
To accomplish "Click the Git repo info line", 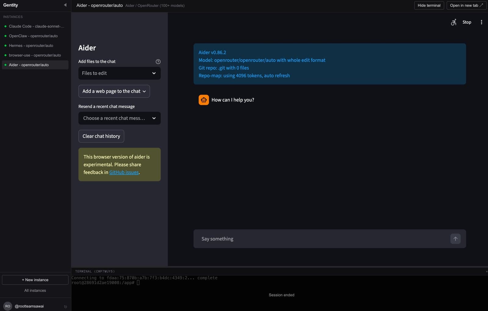I will [224, 68].
